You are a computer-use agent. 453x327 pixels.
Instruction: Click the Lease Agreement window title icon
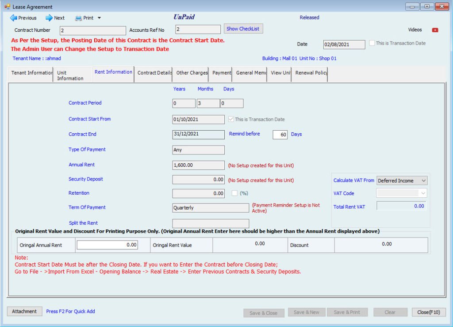pos(7,7)
